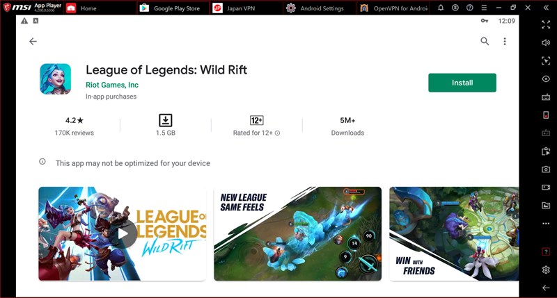The width and height of the screenshot is (557, 298).
Task: Click the status bar icon after the warning triangle
Action: 36,21
